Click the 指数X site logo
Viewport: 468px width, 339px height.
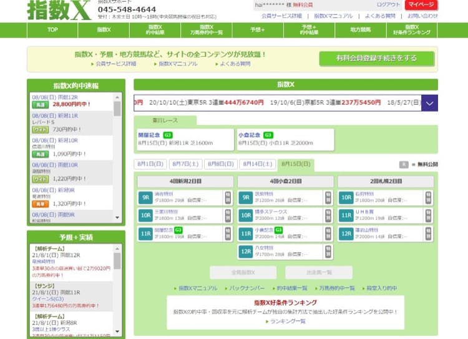(59, 10)
